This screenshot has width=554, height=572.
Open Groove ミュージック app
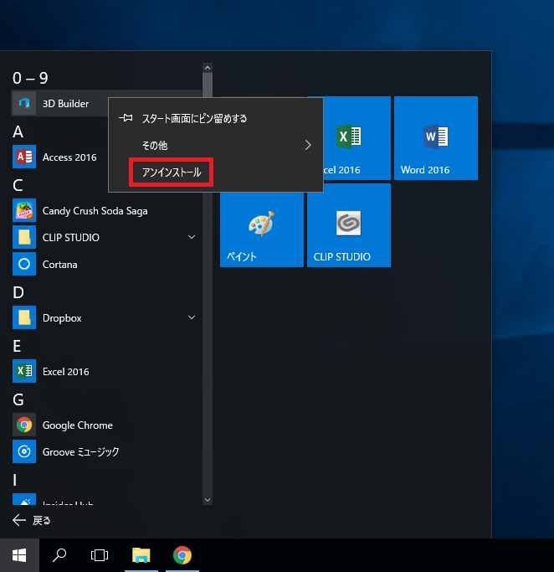[x=80, y=452]
